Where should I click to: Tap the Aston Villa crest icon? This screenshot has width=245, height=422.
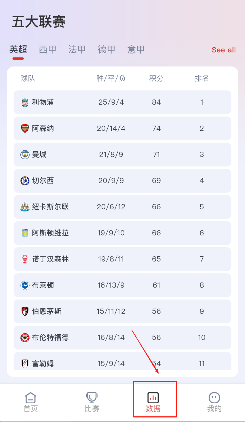(x=25, y=233)
